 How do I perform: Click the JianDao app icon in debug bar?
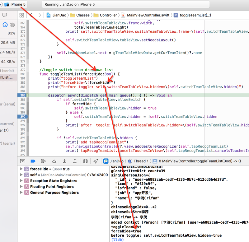pos(106,161)
